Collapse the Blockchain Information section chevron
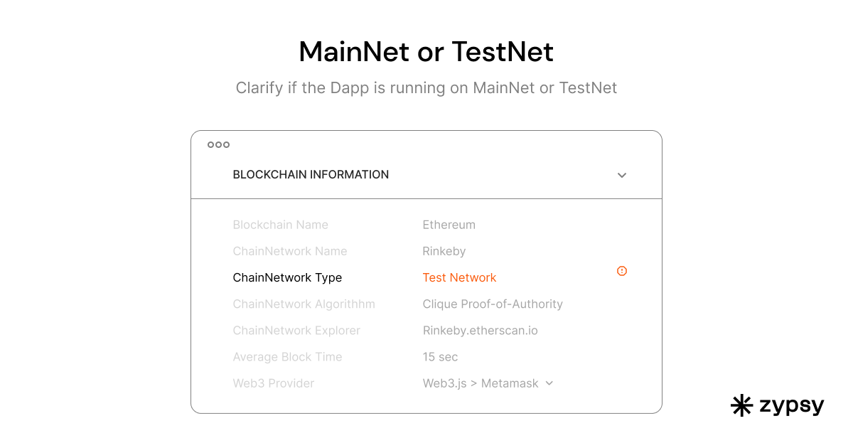 [622, 175]
